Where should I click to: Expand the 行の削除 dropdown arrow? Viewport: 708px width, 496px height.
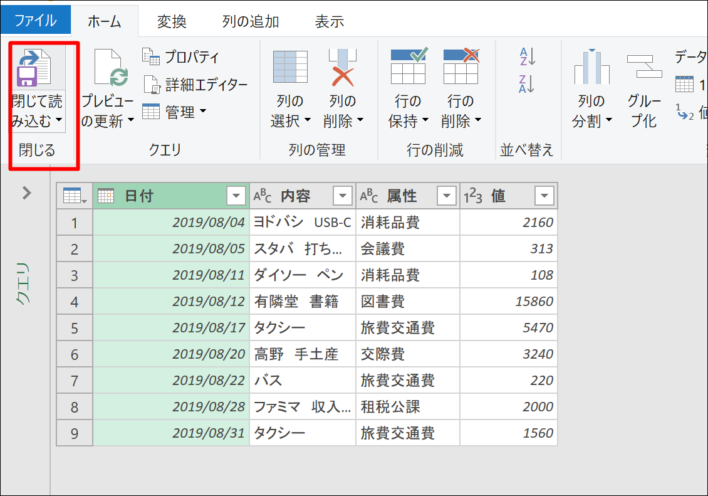coord(478,120)
